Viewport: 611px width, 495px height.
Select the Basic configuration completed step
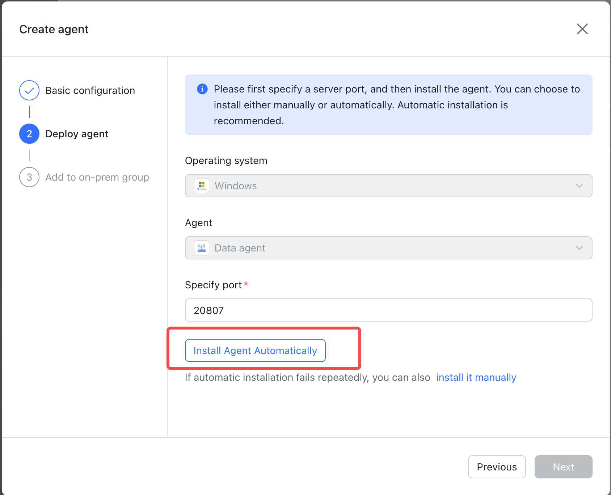[90, 90]
